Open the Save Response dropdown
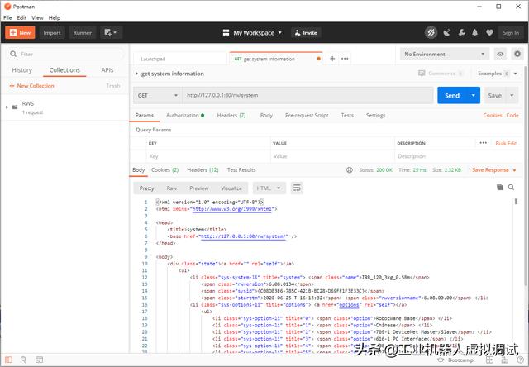529x367 pixels. pyautogui.click(x=494, y=170)
